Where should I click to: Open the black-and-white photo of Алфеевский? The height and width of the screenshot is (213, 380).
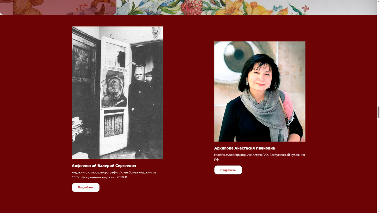point(117,92)
